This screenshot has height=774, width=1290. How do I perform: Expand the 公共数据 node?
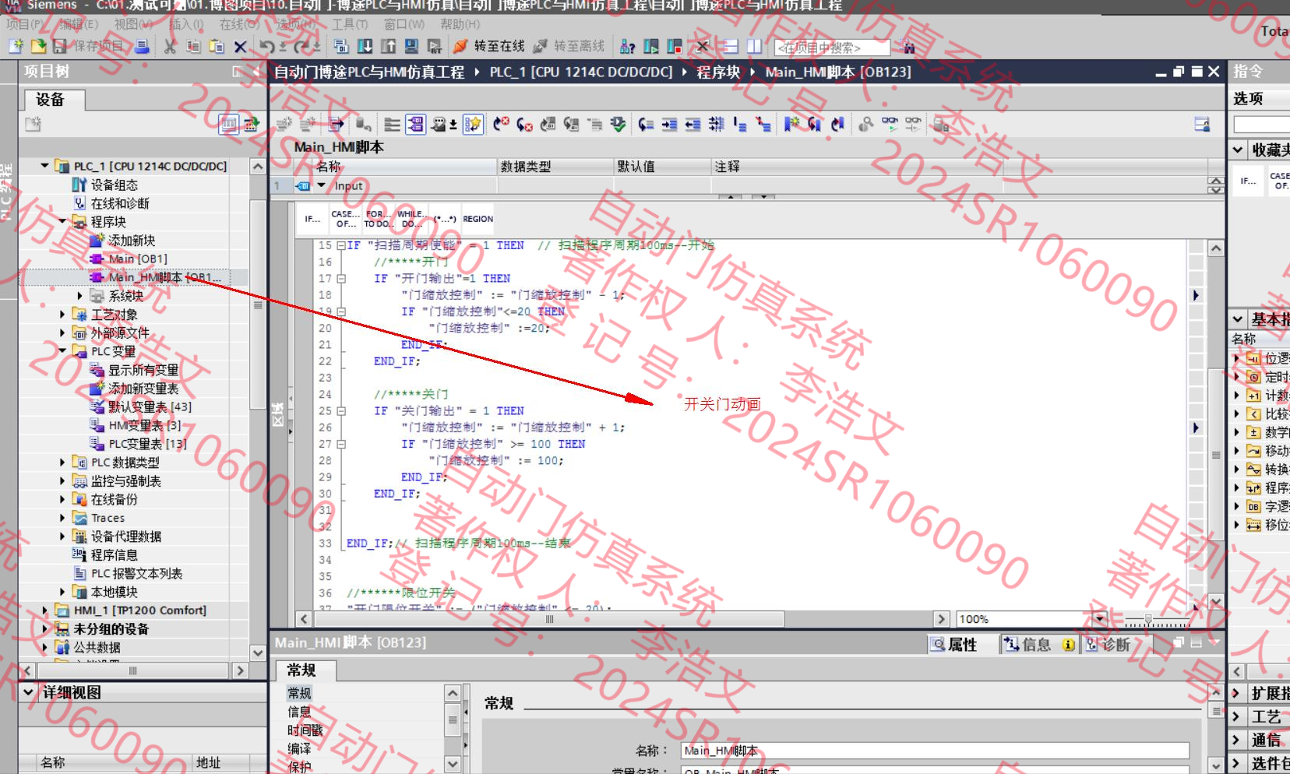click(44, 647)
